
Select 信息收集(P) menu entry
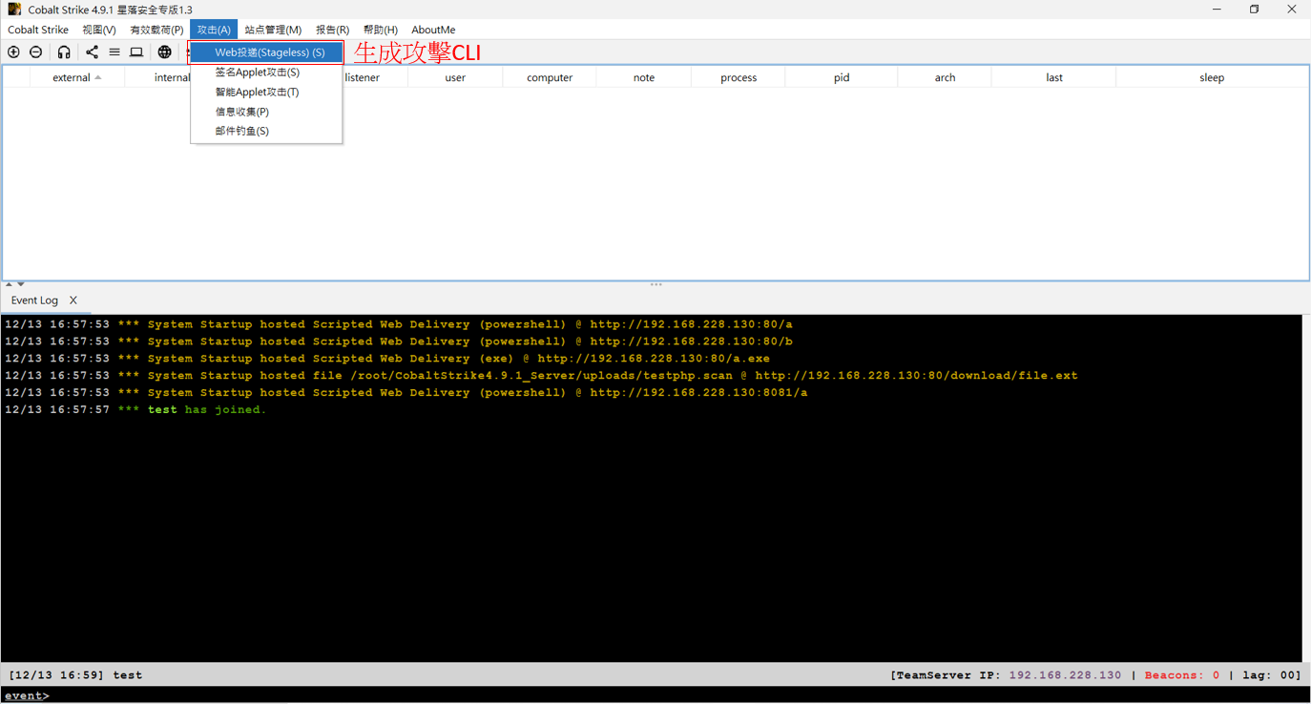(266, 112)
